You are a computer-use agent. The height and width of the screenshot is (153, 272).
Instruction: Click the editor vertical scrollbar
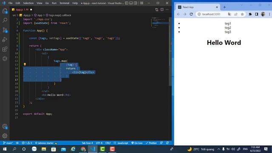[x=170, y=52]
